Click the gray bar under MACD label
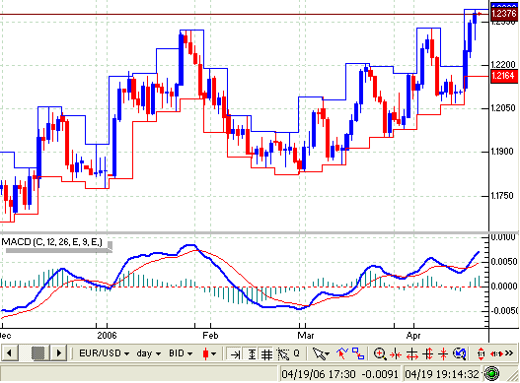This screenshot has height=383, width=520. point(59,250)
